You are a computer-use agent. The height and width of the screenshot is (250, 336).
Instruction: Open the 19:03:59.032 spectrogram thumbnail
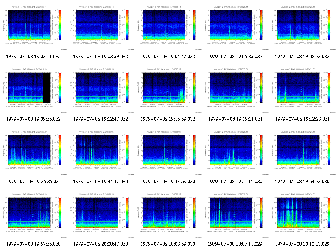pos(101,27)
